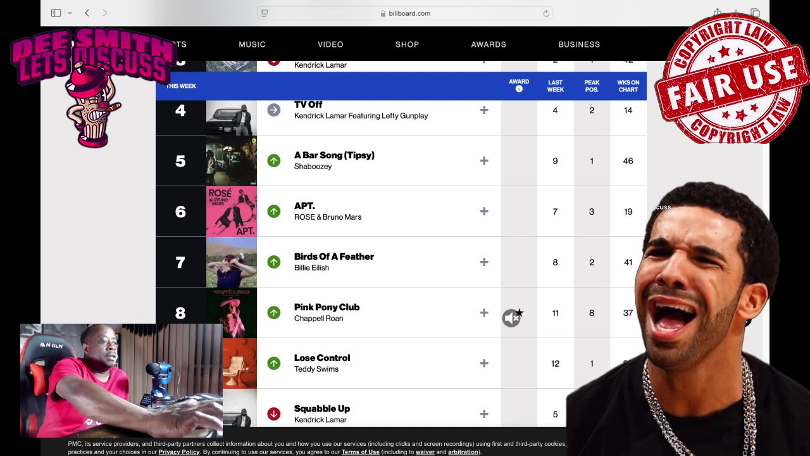Select artist Teddy Swims
This screenshot has width=810, height=456.
click(316, 369)
